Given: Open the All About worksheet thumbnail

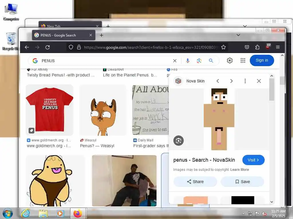Looking at the screenshot, I should coord(151,110).
